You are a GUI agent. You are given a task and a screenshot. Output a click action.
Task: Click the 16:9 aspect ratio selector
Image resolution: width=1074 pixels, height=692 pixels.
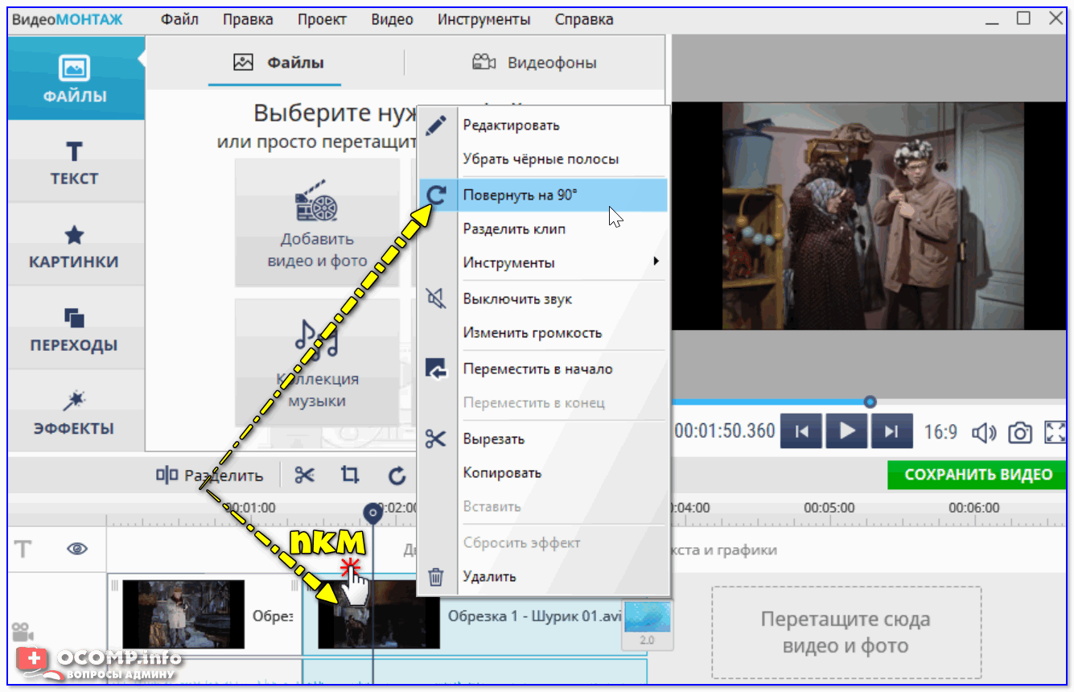tap(940, 432)
